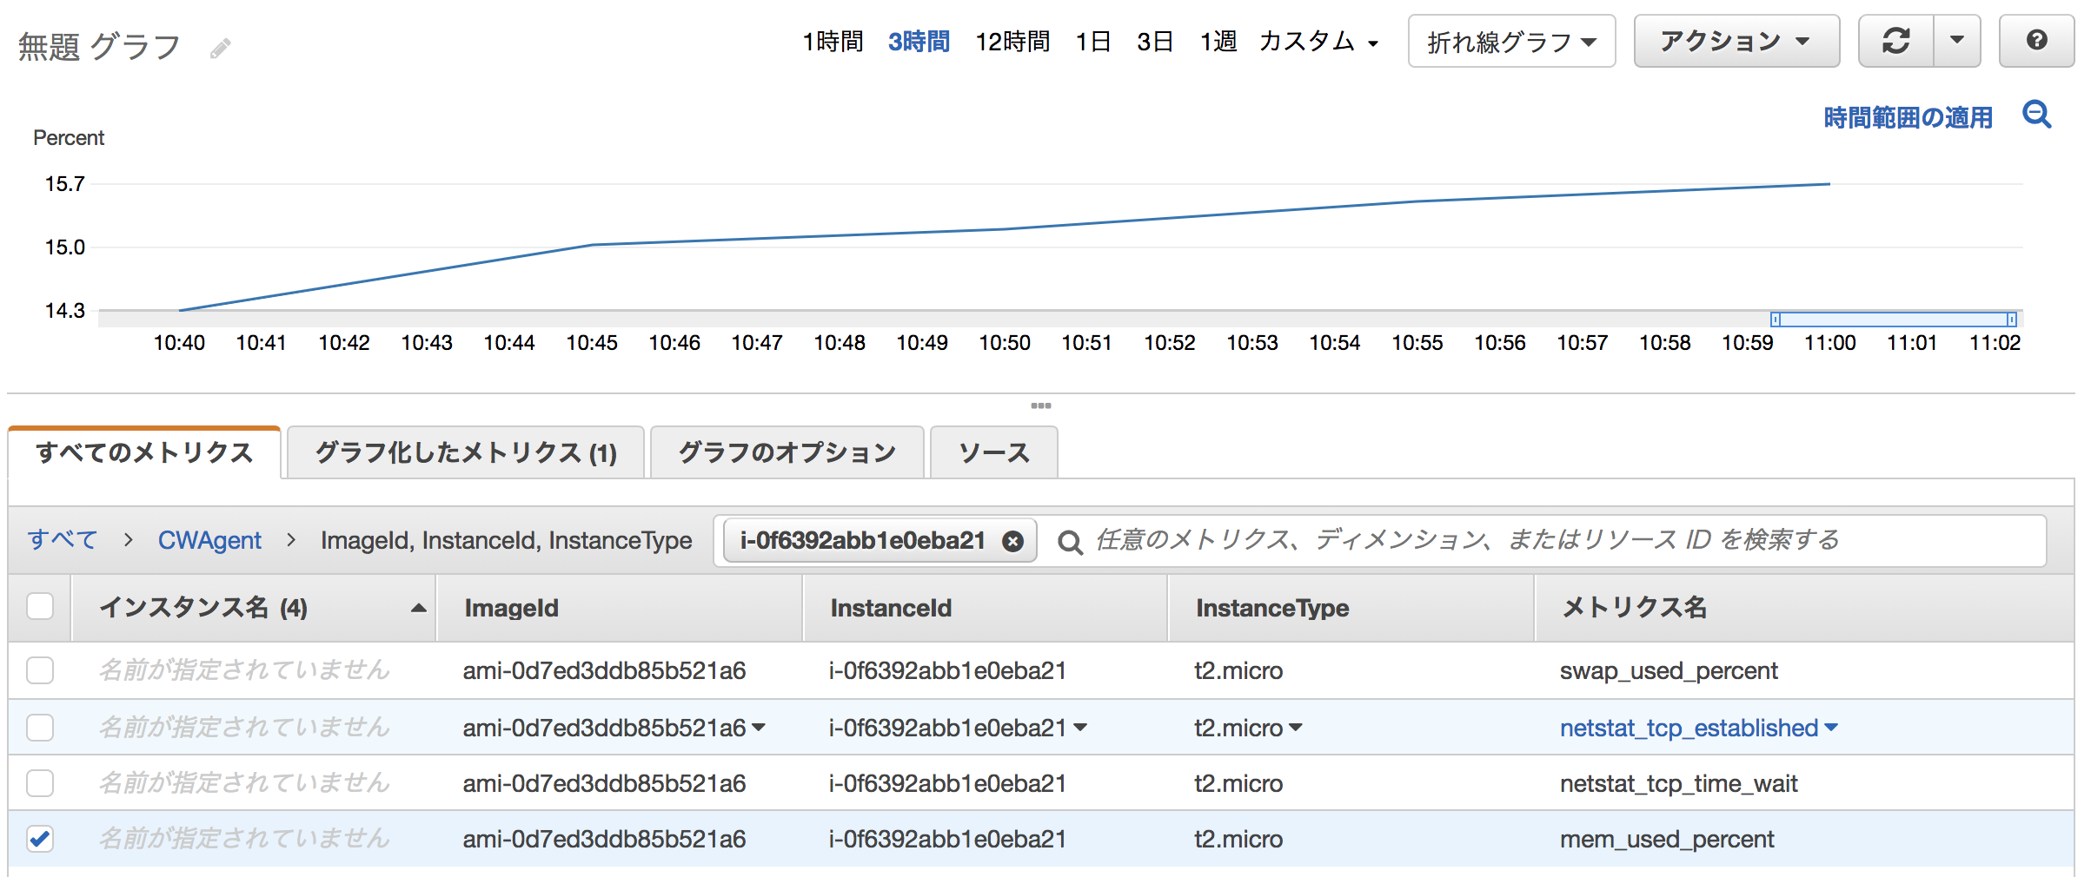Click the sort arrow on インスタンス名 column
The height and width of the screenshot is (877, 2091).
[418, 608]
